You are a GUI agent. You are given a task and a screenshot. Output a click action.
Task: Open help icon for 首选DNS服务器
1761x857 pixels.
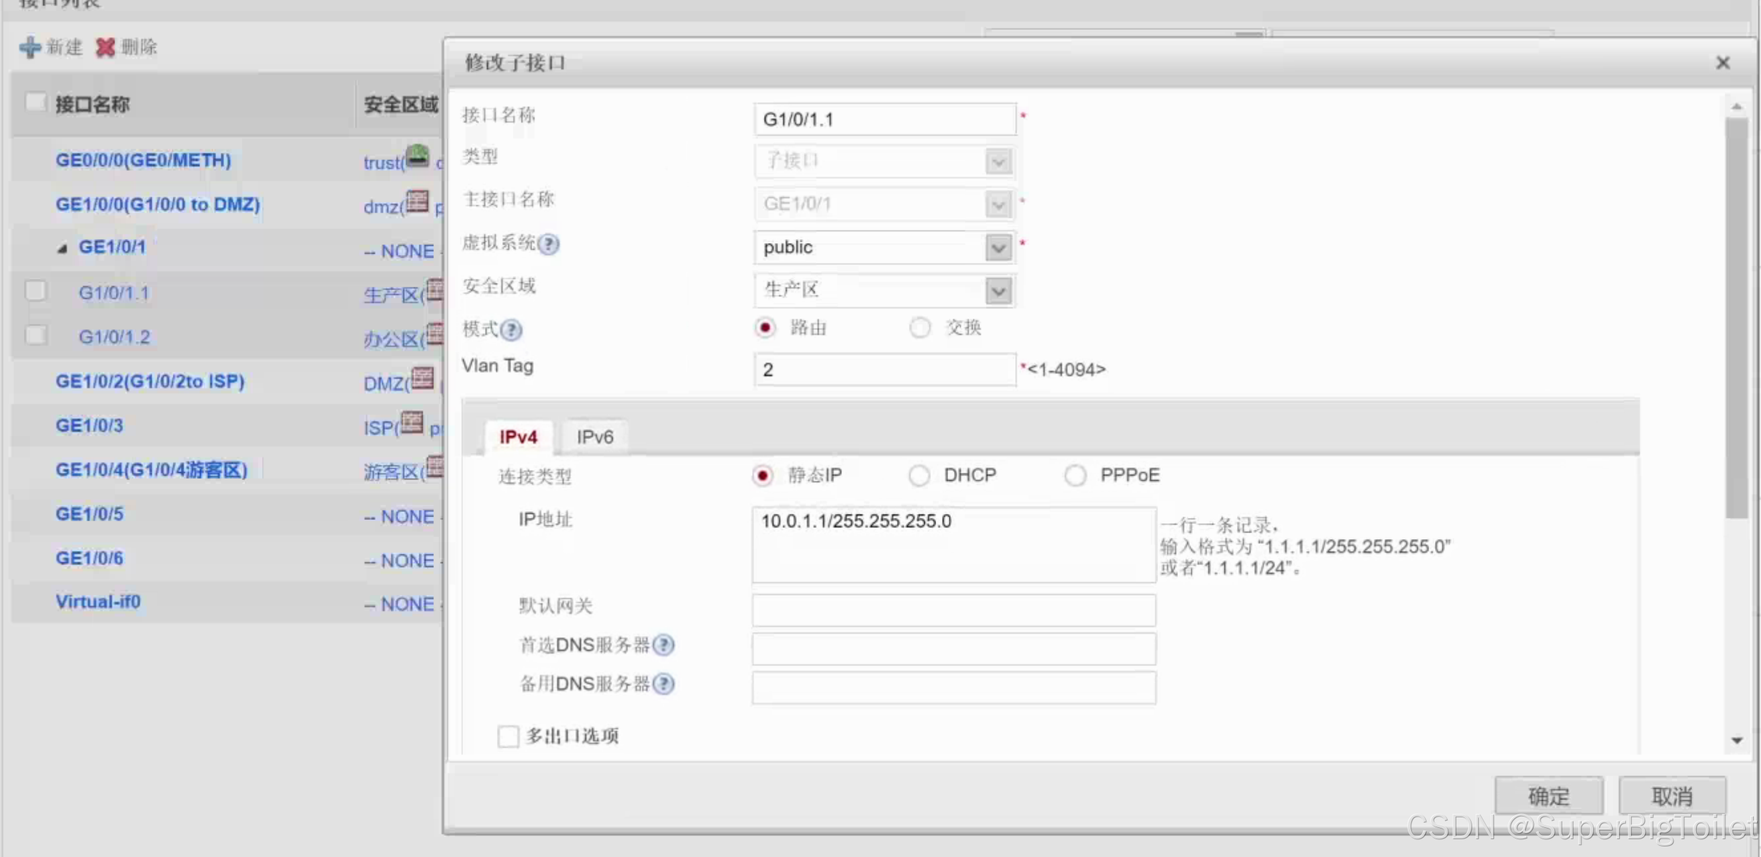pos(664,644)
